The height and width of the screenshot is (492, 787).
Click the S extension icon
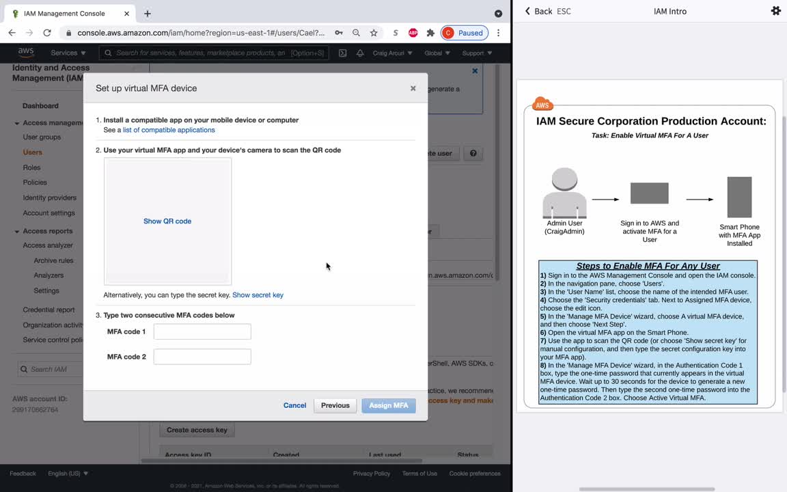coord(396,33)
